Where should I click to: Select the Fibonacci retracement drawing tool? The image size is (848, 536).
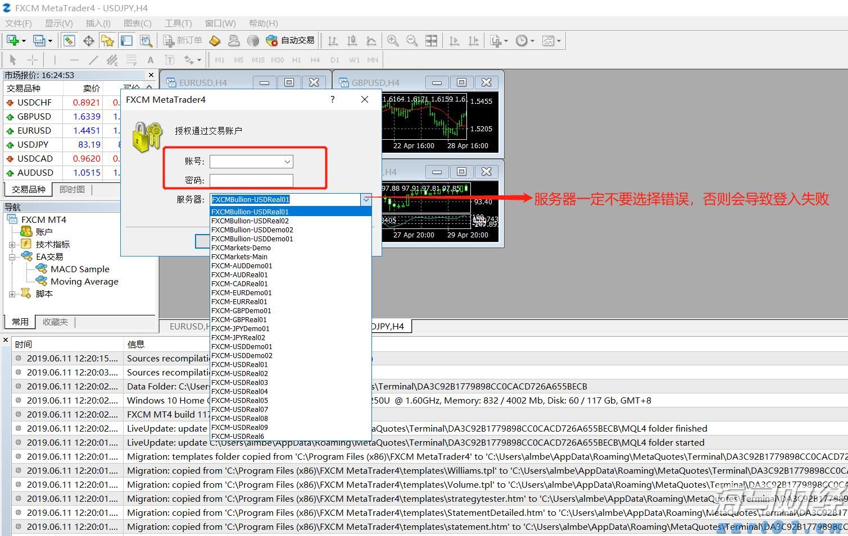pyautogui.click(x=131, y=59)
